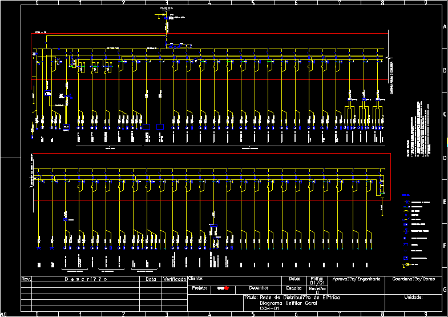Pick the blue box with diagonal legend symbol
The image size is (448, 317).
click(x=406, y=258)
